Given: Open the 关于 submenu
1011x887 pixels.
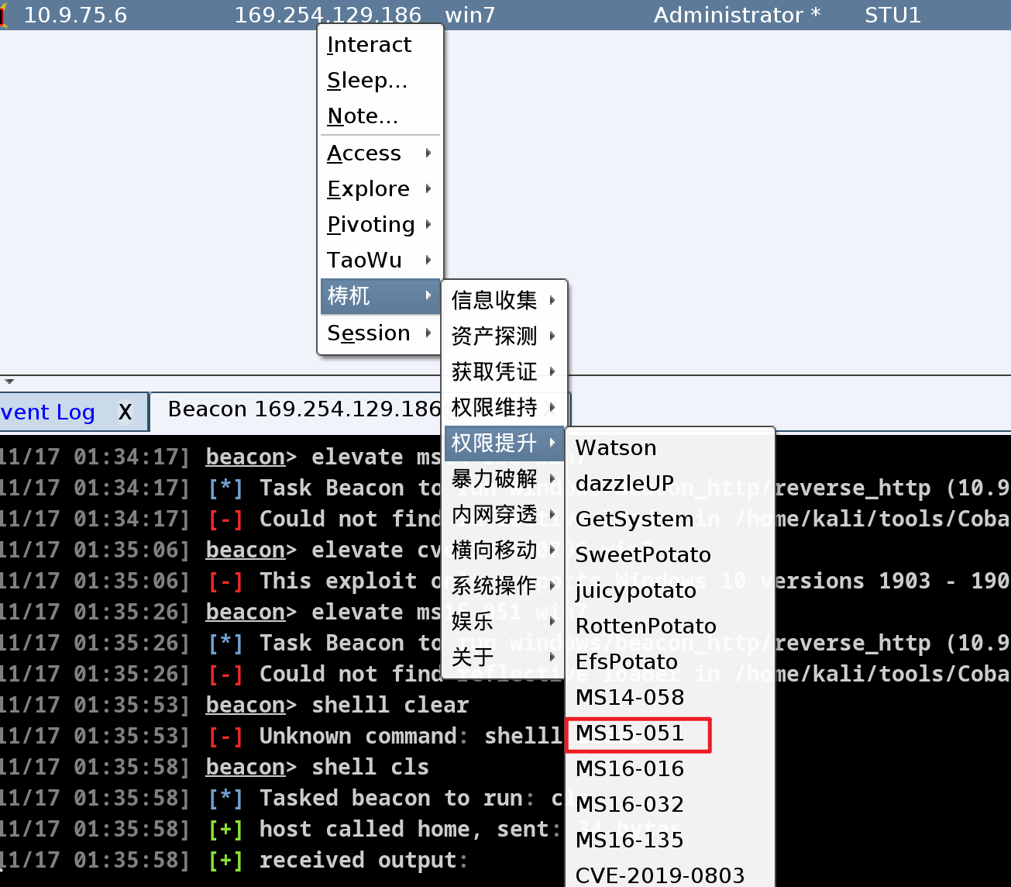Looking at the screenshot, I should pyautogui.click(x=504, y=657).
